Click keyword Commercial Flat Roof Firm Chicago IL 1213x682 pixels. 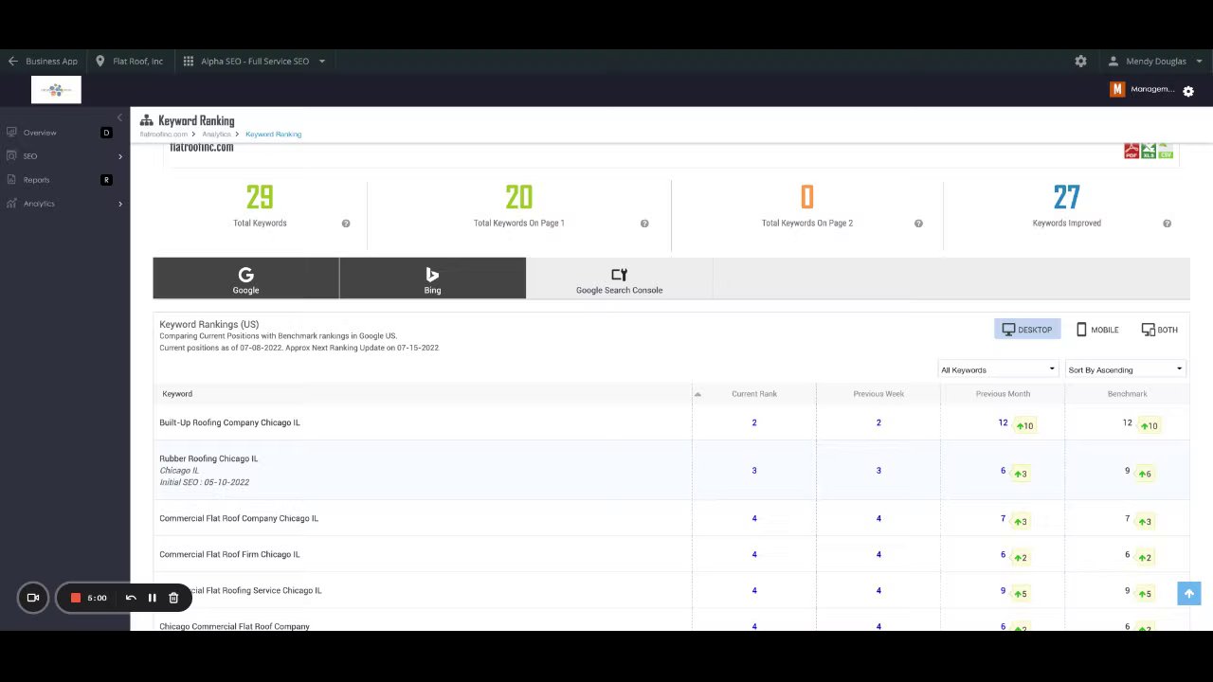229,554
